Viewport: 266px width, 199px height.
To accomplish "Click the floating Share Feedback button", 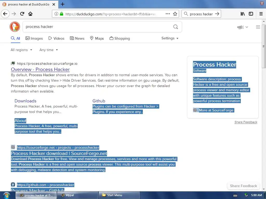I will pyautogui.click(x=243, y=186).
